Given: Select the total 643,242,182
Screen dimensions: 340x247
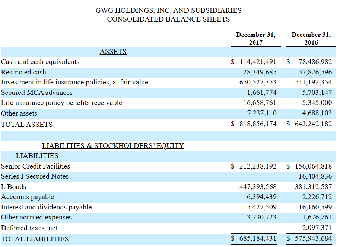Looking at the screenshot, I should coord(314,124).
